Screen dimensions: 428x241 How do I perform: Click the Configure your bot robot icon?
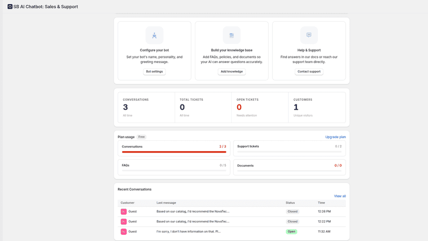pos(155,35)
